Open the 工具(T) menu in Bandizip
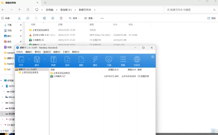The width and height of the screenshot is (218, 135). [66, 52]
